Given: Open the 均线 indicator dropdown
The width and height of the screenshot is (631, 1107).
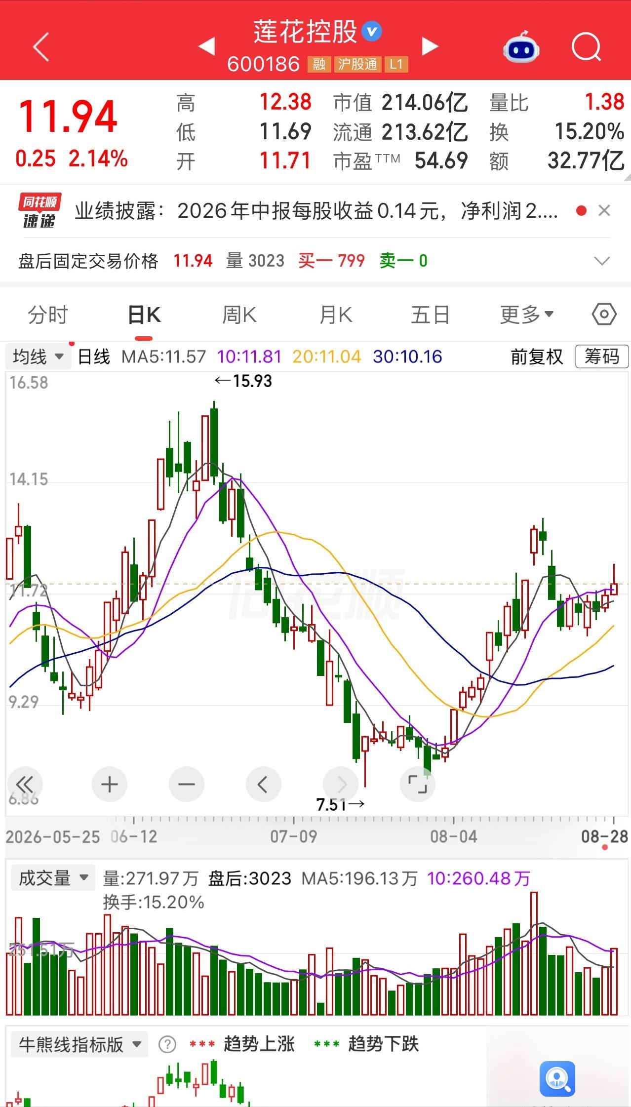Looking at the screenshot, I should coord(38,356).
